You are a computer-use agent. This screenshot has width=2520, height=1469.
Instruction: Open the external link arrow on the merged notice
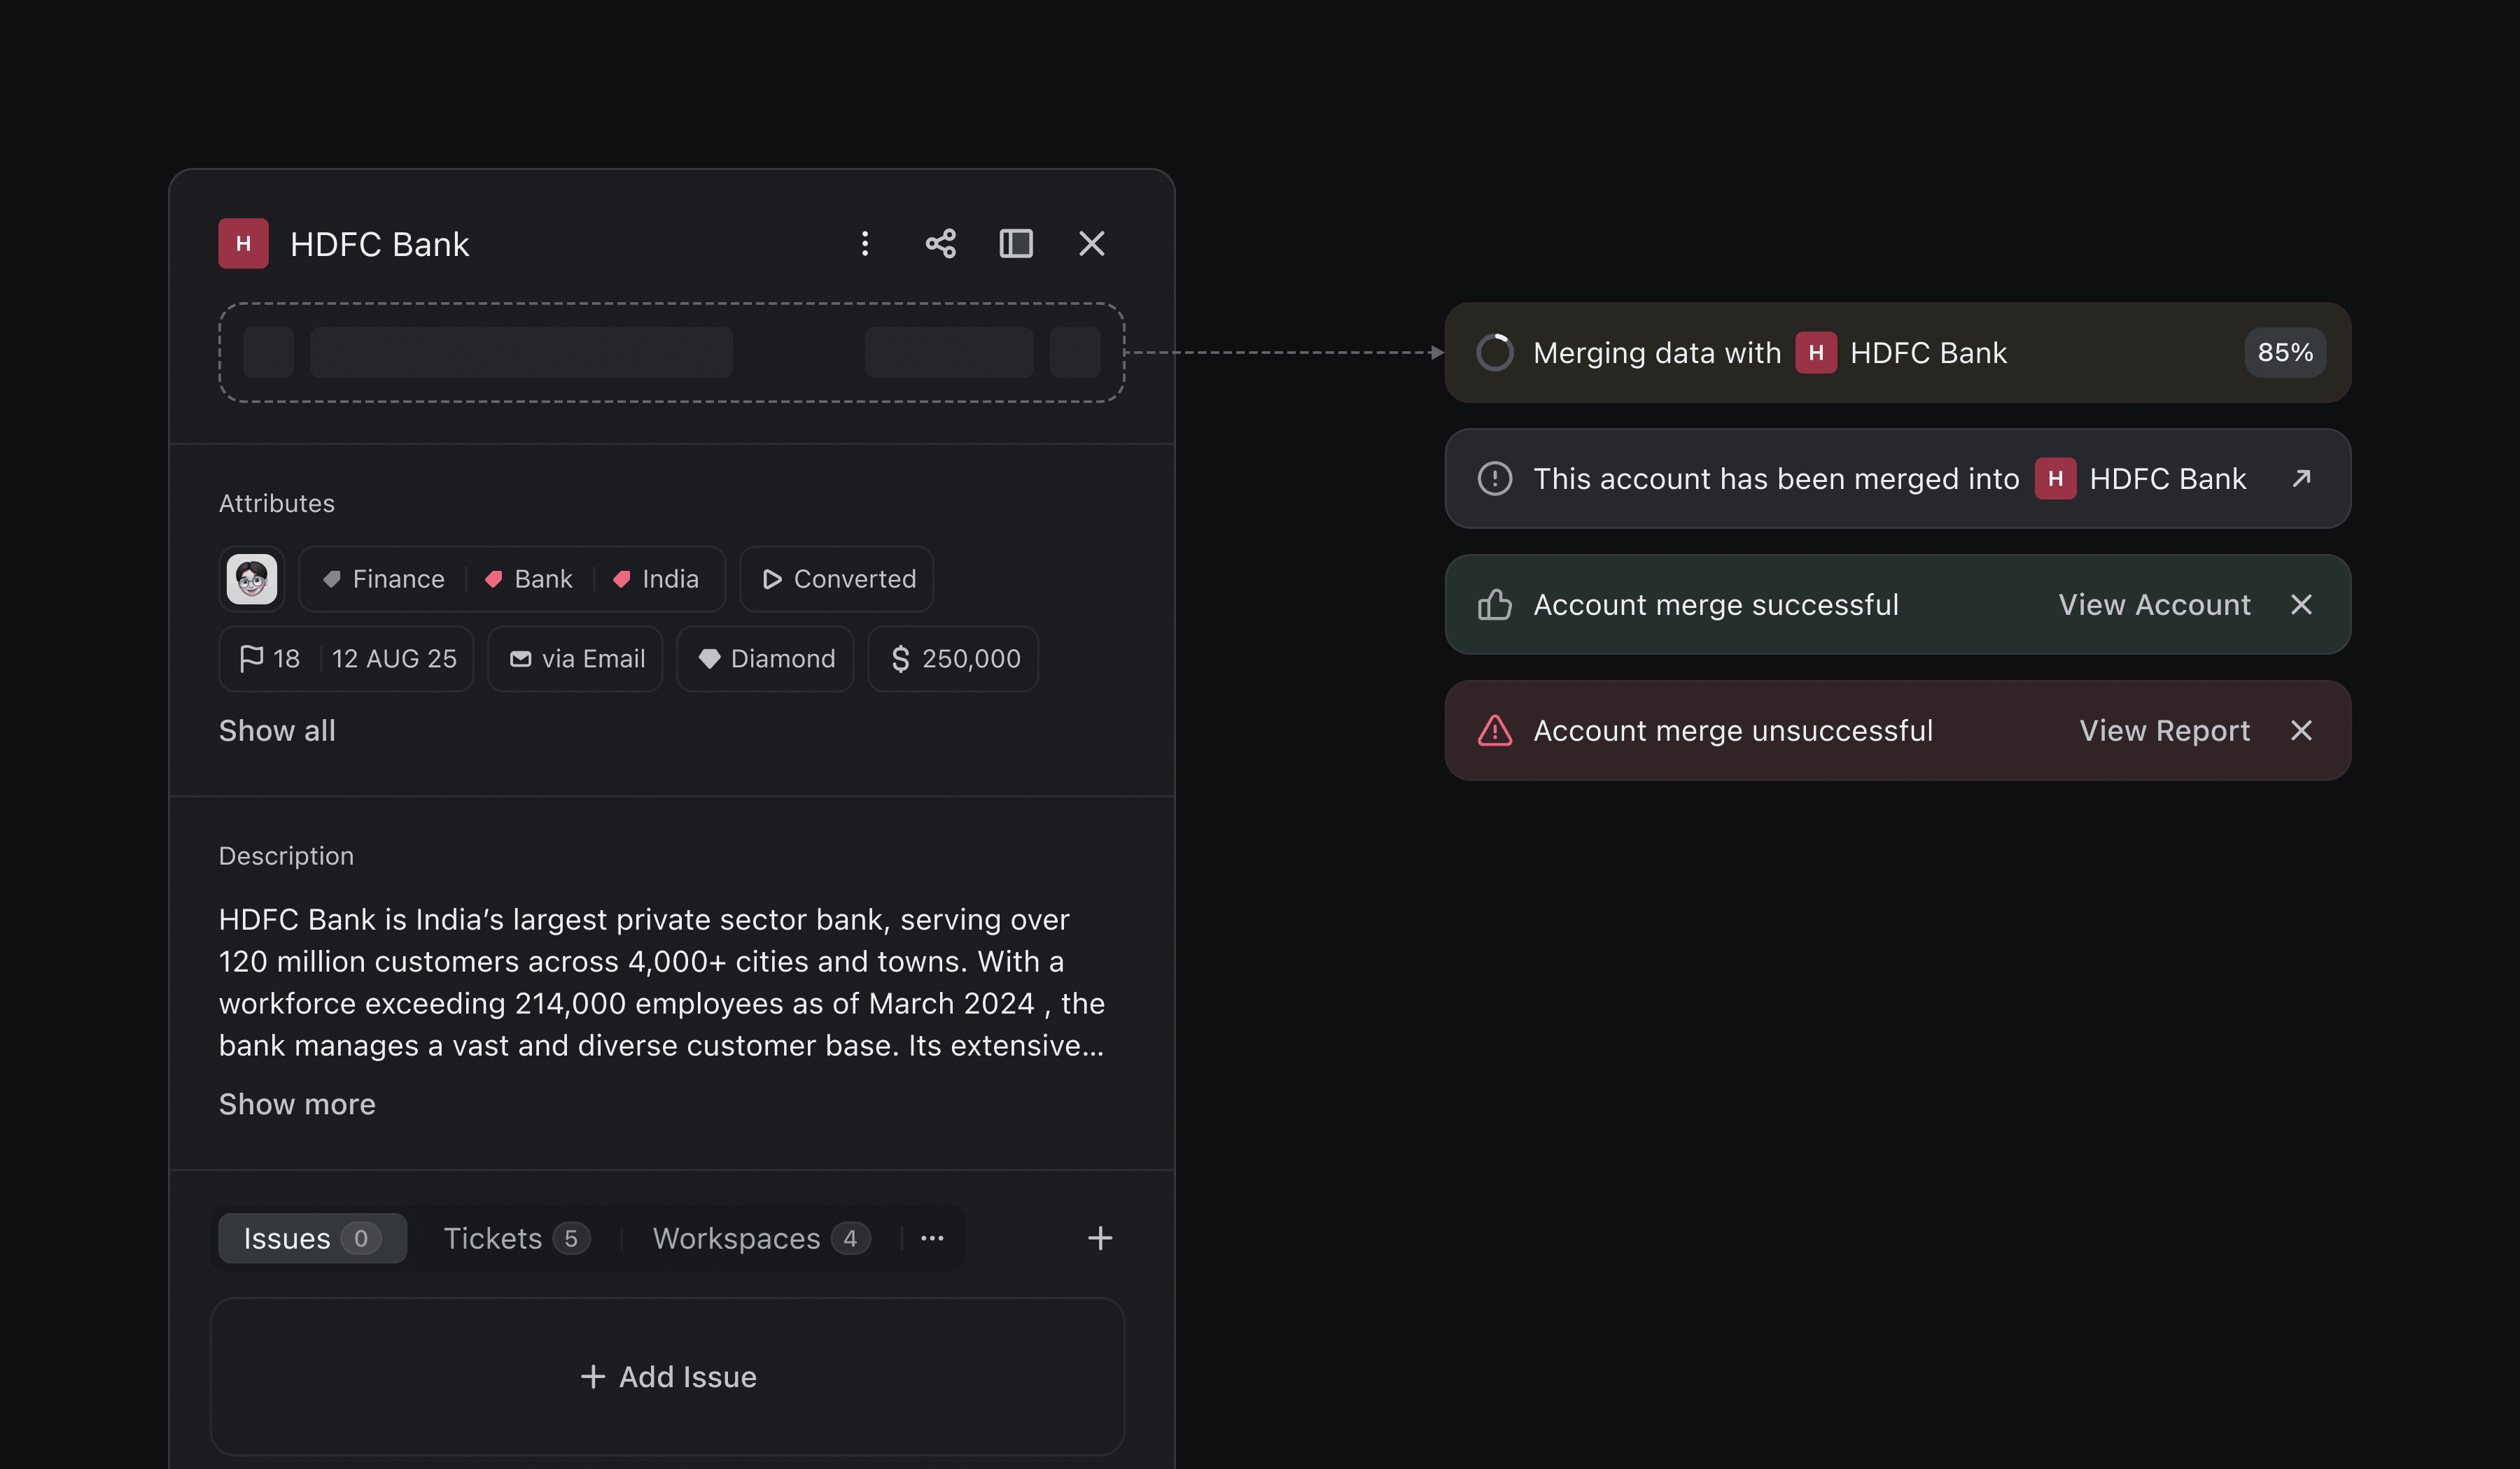point(2301,478)
